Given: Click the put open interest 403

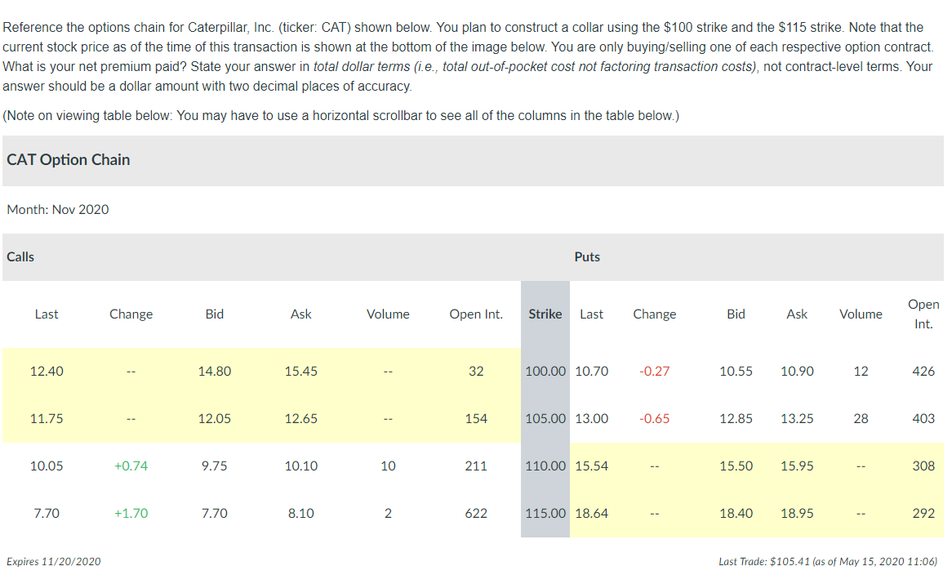Looking at the screenshot, I should click(x=923, y=418).
